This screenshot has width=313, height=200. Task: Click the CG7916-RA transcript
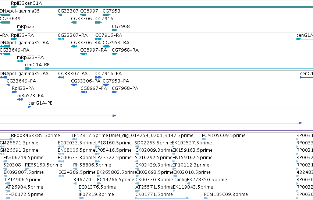(x=99, y=39)
